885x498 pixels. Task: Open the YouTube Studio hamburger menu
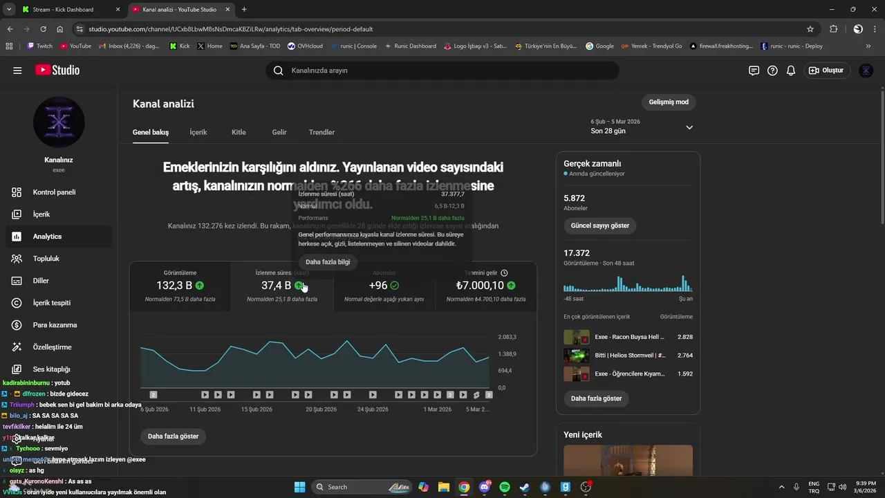pos(17,71)
